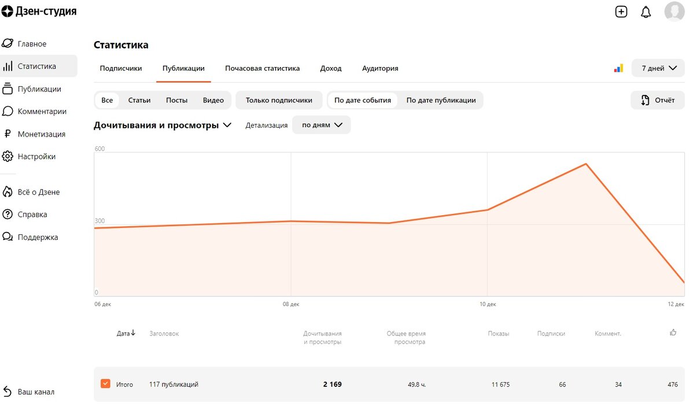This screenshot has height=410, width=694.
Task: Click the Подписки column header
Action: pyautogui.click(x=551, y=334)
